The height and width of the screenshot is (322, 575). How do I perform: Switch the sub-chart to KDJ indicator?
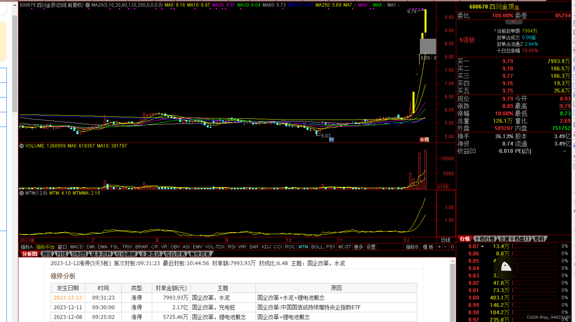266,247
